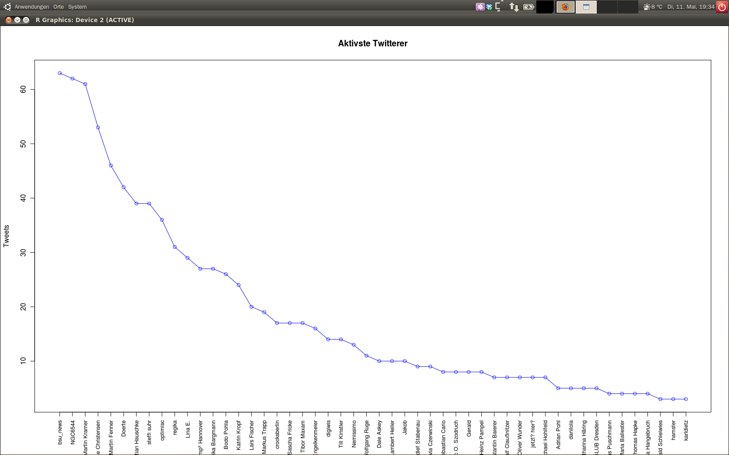Minimize the R Graphics window
Viewport: 729px width, 455px height.
(17, 20)
